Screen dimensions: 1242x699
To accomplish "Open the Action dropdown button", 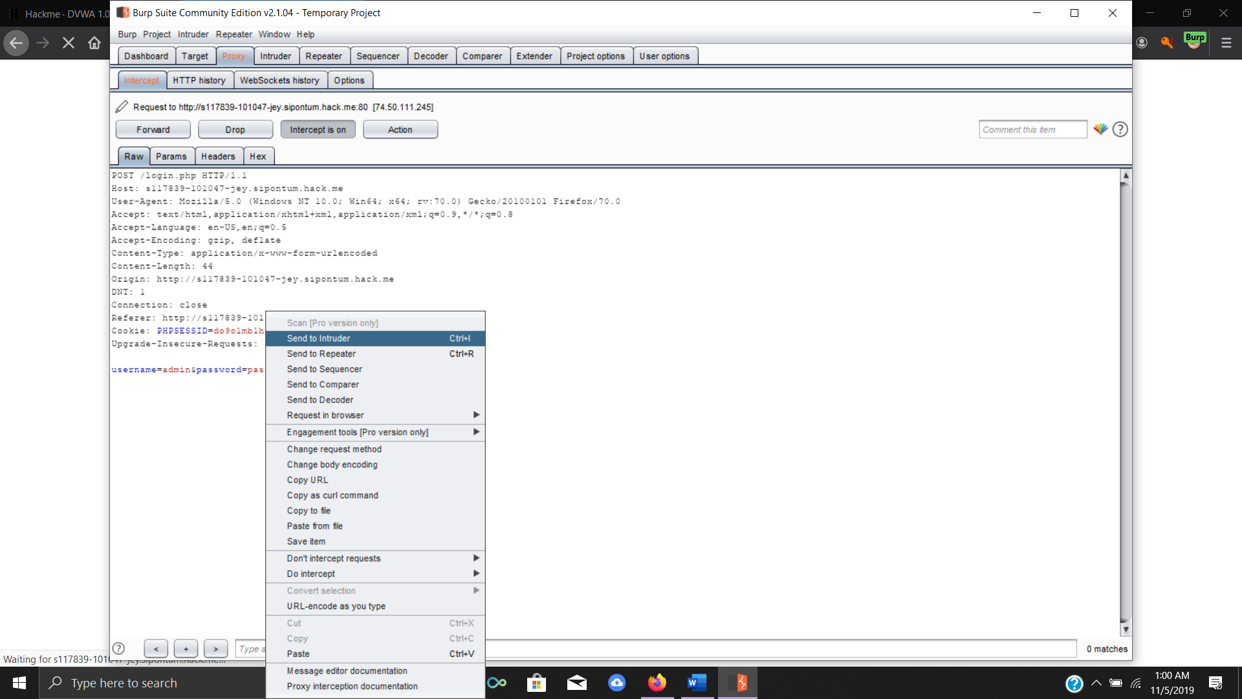I will [400, 129].
